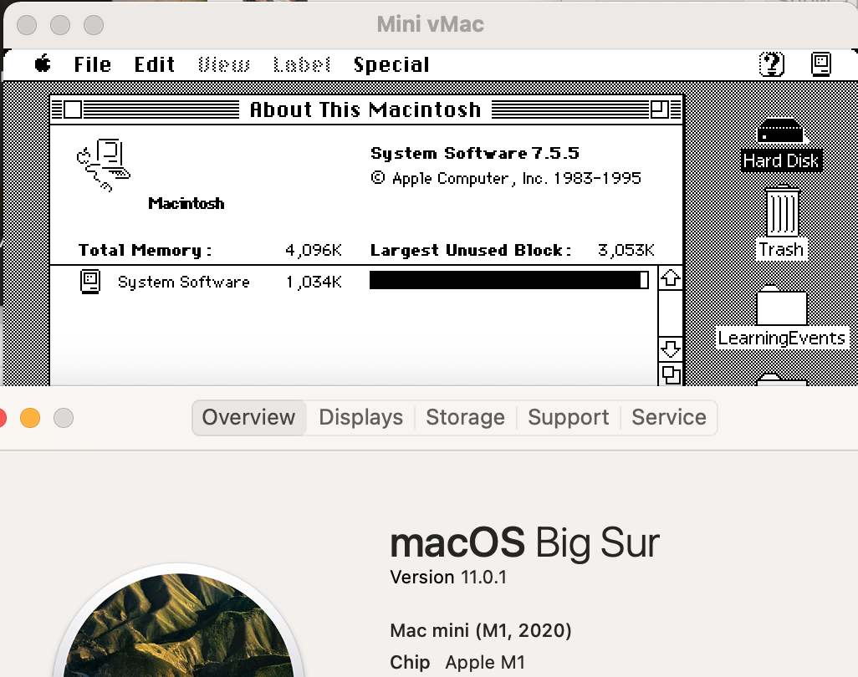Open the Application menu computer icon
Viewport: 858px width, 677px height.
point(821,64)
